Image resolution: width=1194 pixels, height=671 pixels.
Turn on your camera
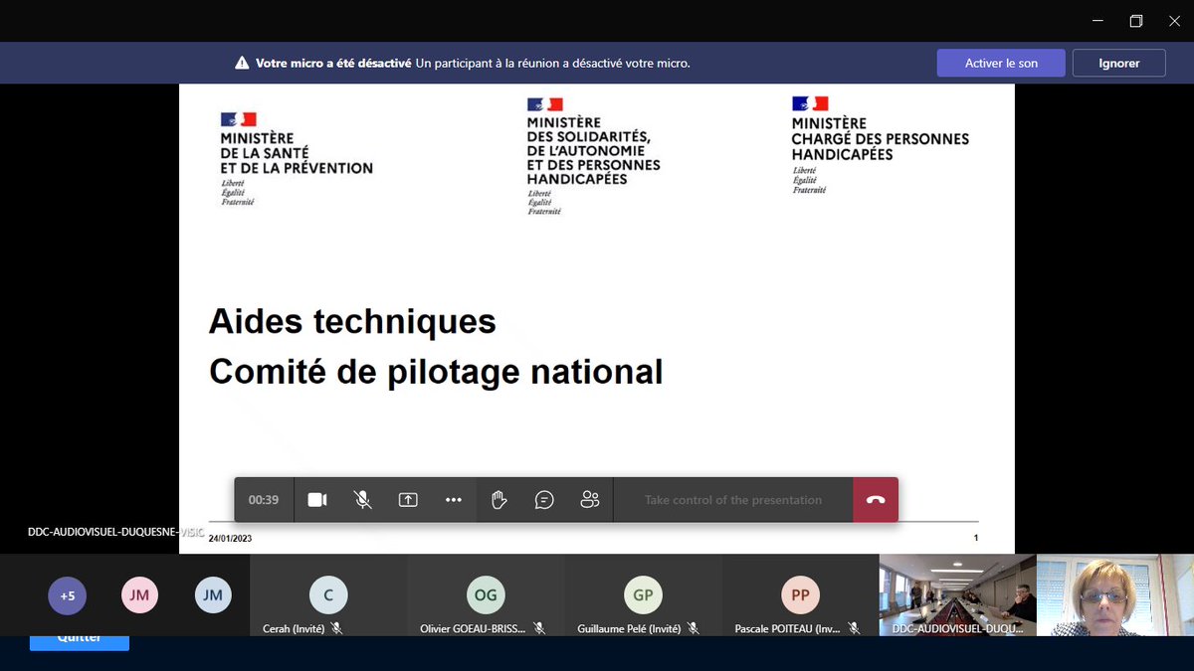pos(317,499)
